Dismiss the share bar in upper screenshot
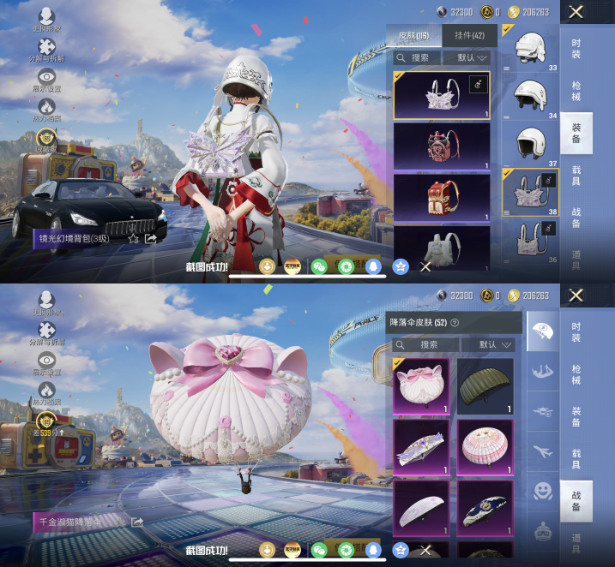Image resolution: width=615 pixels, height=567 pixels. point(425,267)
